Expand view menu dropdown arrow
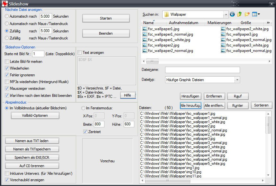Viewport: 276px width, 186px height. (259, 14)
